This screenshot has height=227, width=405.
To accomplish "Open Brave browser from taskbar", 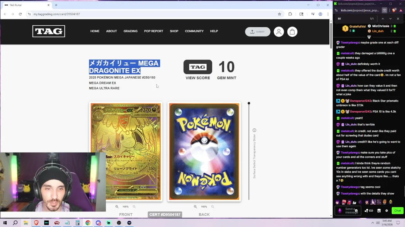I will pos(36,223).
